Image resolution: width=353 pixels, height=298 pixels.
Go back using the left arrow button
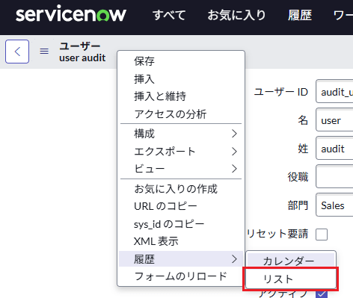click(17, 52)
